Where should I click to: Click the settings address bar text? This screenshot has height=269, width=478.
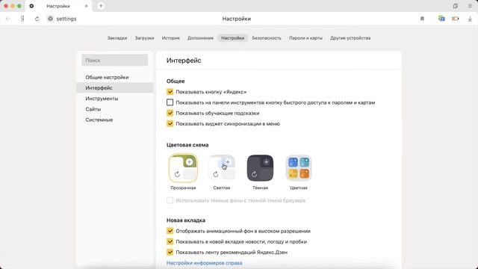[x=66, y=19]
